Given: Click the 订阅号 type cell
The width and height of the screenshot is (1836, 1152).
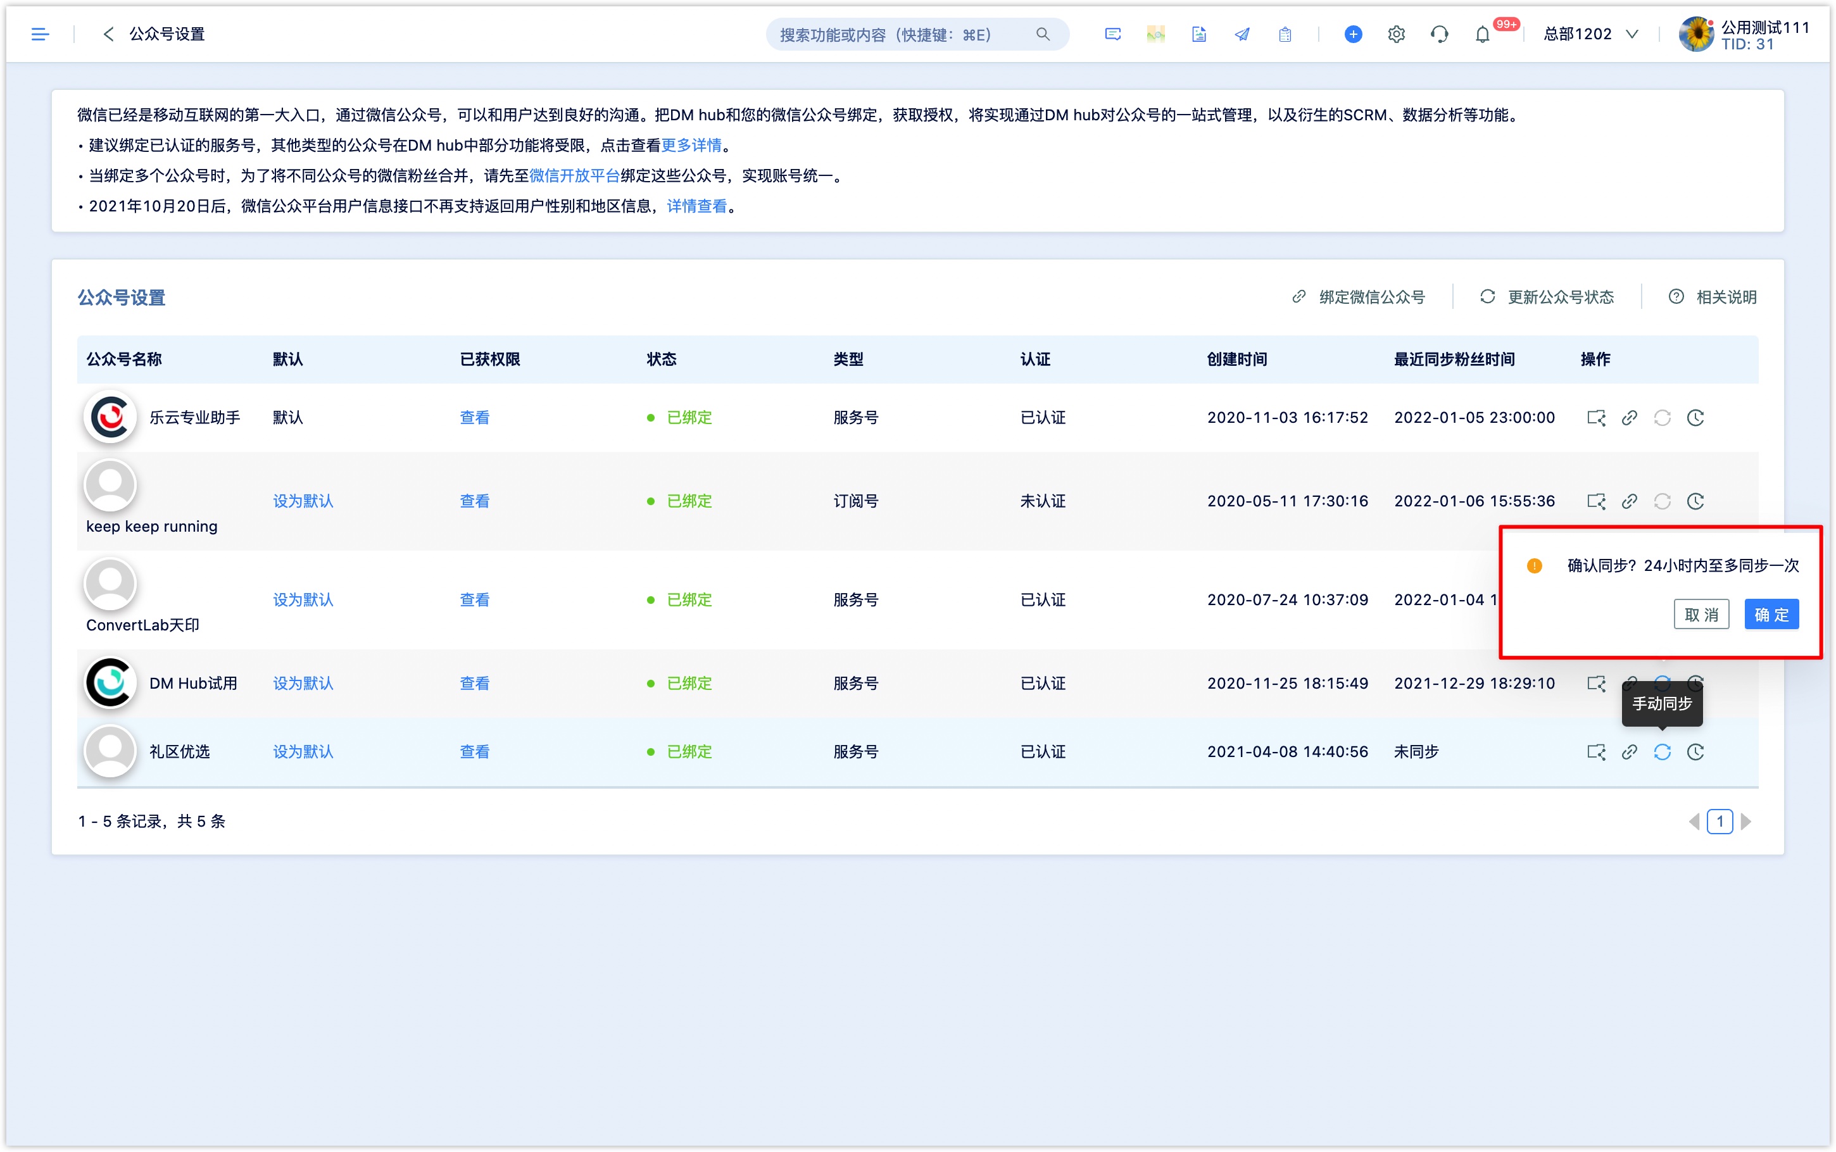Looking at the screenshot, I should pyautogui.click(x=855, y=501).
